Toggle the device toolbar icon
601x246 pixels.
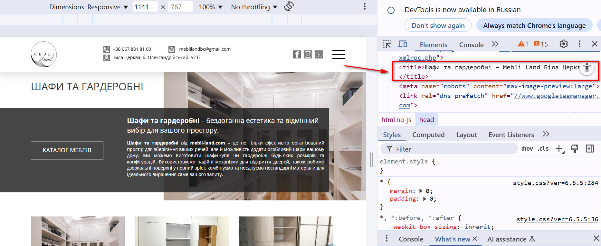403,44
